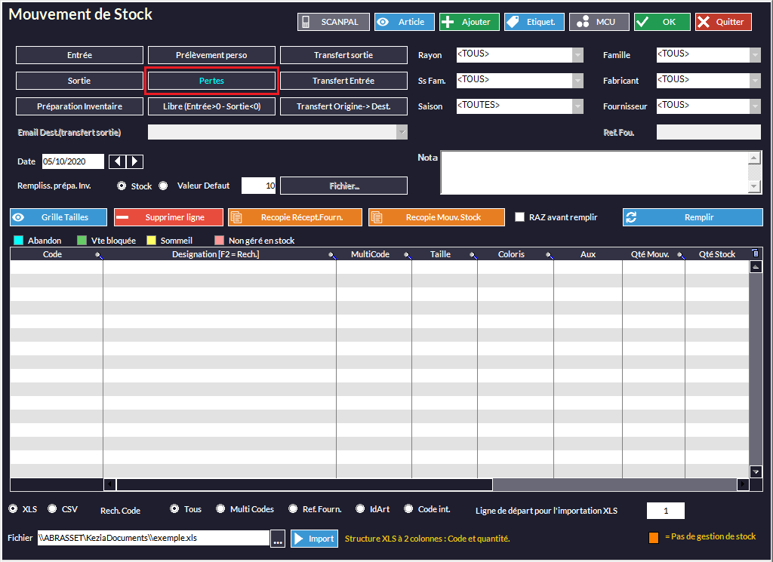
Task: Confirm with the green OK button
Action: click(662, 22)
